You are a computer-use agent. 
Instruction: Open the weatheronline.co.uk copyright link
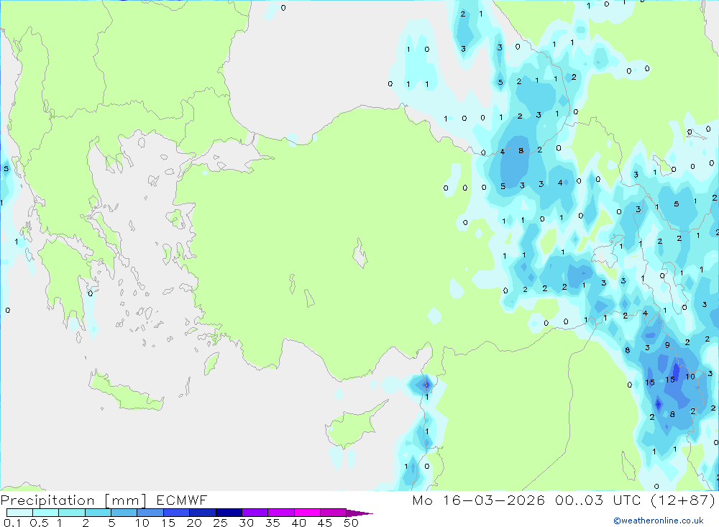pos(659,521)
